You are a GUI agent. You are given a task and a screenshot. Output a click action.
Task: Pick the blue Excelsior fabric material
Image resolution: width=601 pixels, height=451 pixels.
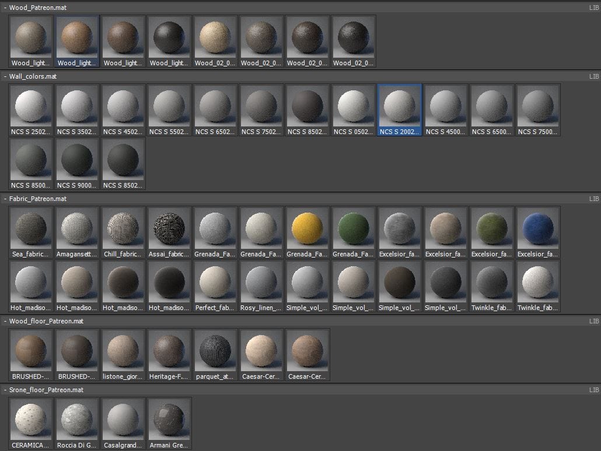point(538,228)
